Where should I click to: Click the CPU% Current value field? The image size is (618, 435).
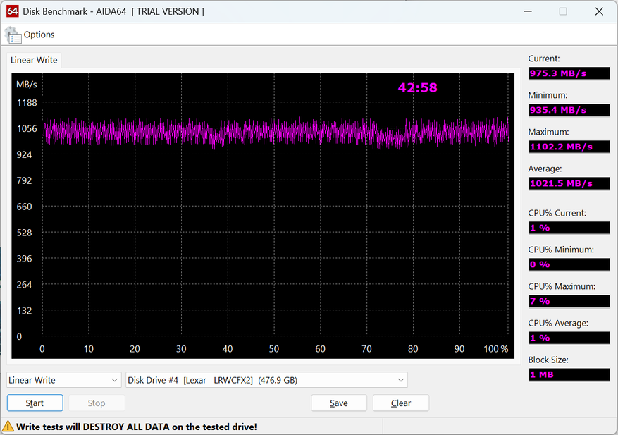(569, 228)
